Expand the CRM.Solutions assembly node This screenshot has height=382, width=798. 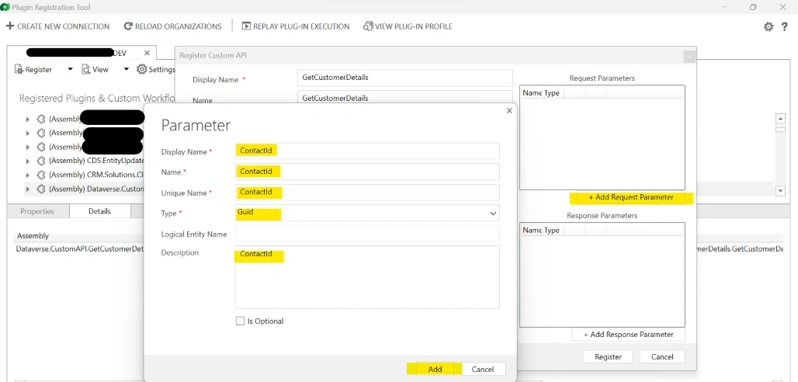[28, 175]
